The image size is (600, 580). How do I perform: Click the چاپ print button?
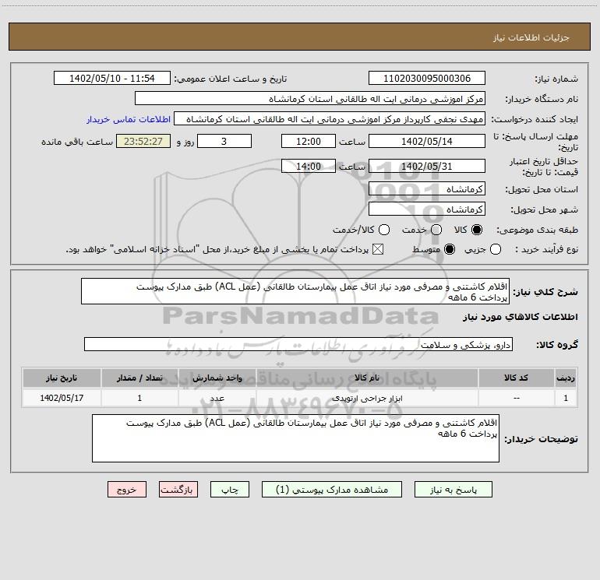[230, 490]
